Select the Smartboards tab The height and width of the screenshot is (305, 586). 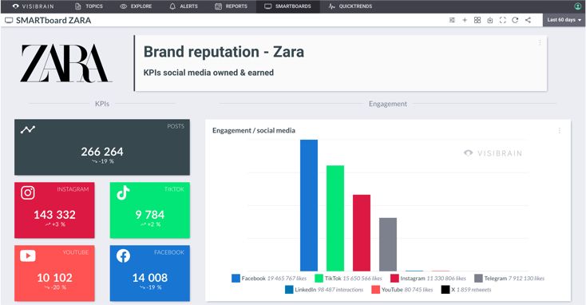click(x=287, y=6)
